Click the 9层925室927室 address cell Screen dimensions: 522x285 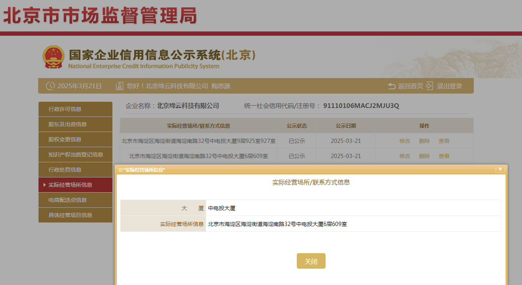click(198, 141)
